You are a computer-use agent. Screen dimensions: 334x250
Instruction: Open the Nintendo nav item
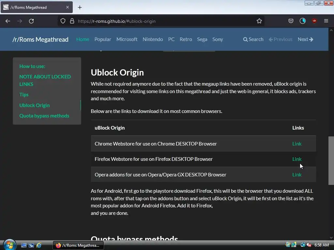point(153,39)
